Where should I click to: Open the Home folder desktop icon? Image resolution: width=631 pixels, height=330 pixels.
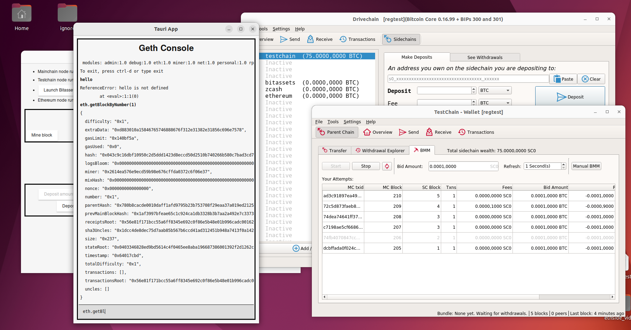tap(22, 17)
